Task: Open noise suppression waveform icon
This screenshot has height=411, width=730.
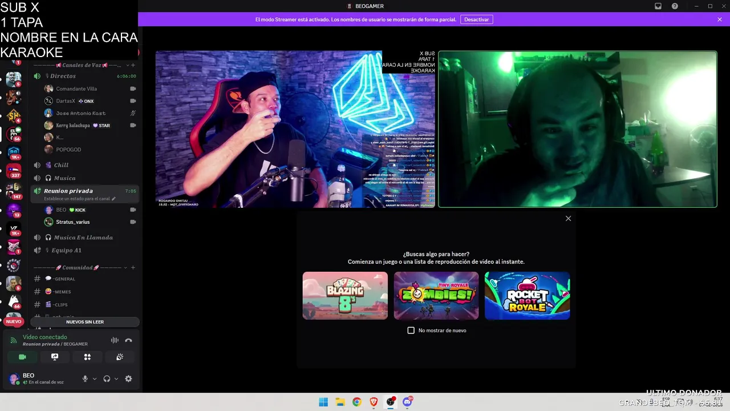Action: 115,340
